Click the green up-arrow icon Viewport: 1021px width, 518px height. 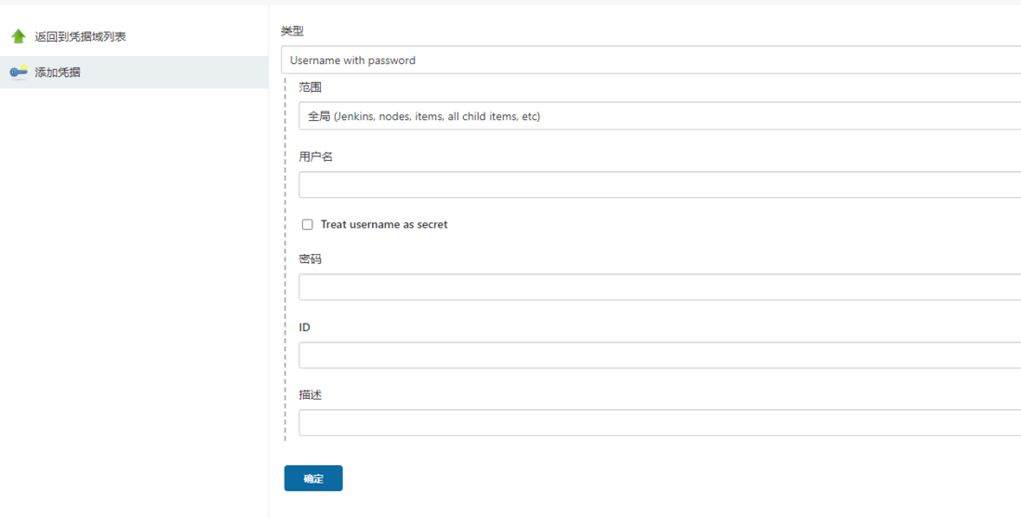point(19,36)
